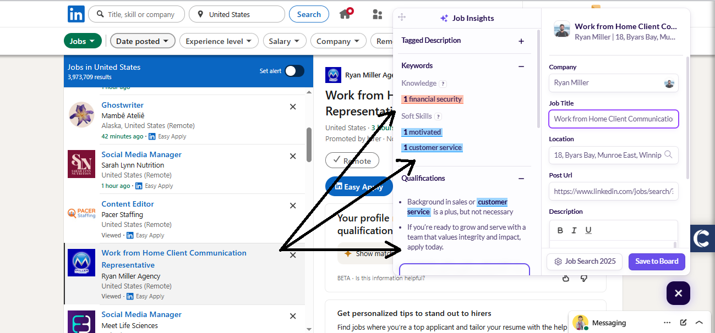Click the Ryan Miller profile photo in panel header
Image resolution: width=715 pixels, height=333 pixels.
pyautogui.click(x=562, y=30)
